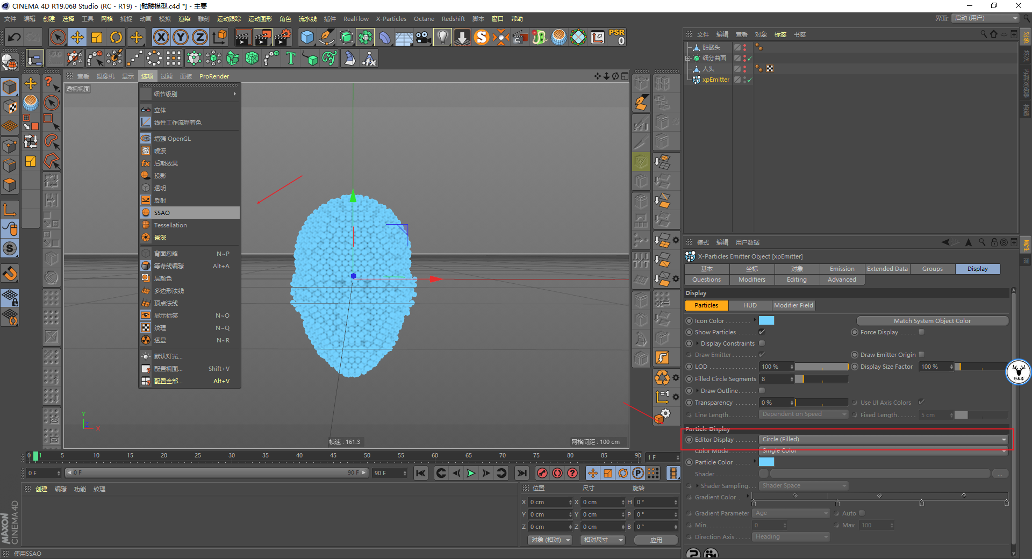Toggle Draw Emitter checkbox
This screenshot has height=559, width=1032.
click(762, 355)
